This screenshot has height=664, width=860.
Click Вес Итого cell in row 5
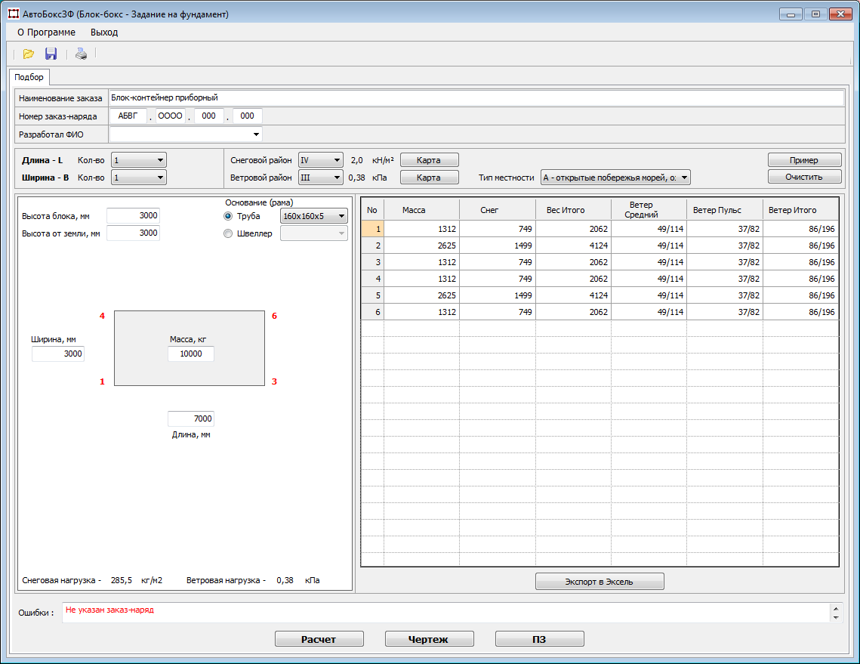point(573,295)
